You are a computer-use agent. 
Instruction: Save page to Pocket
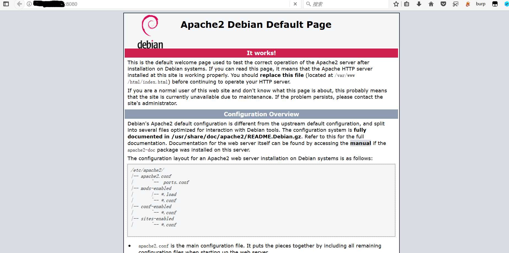[x=443, y=4]
